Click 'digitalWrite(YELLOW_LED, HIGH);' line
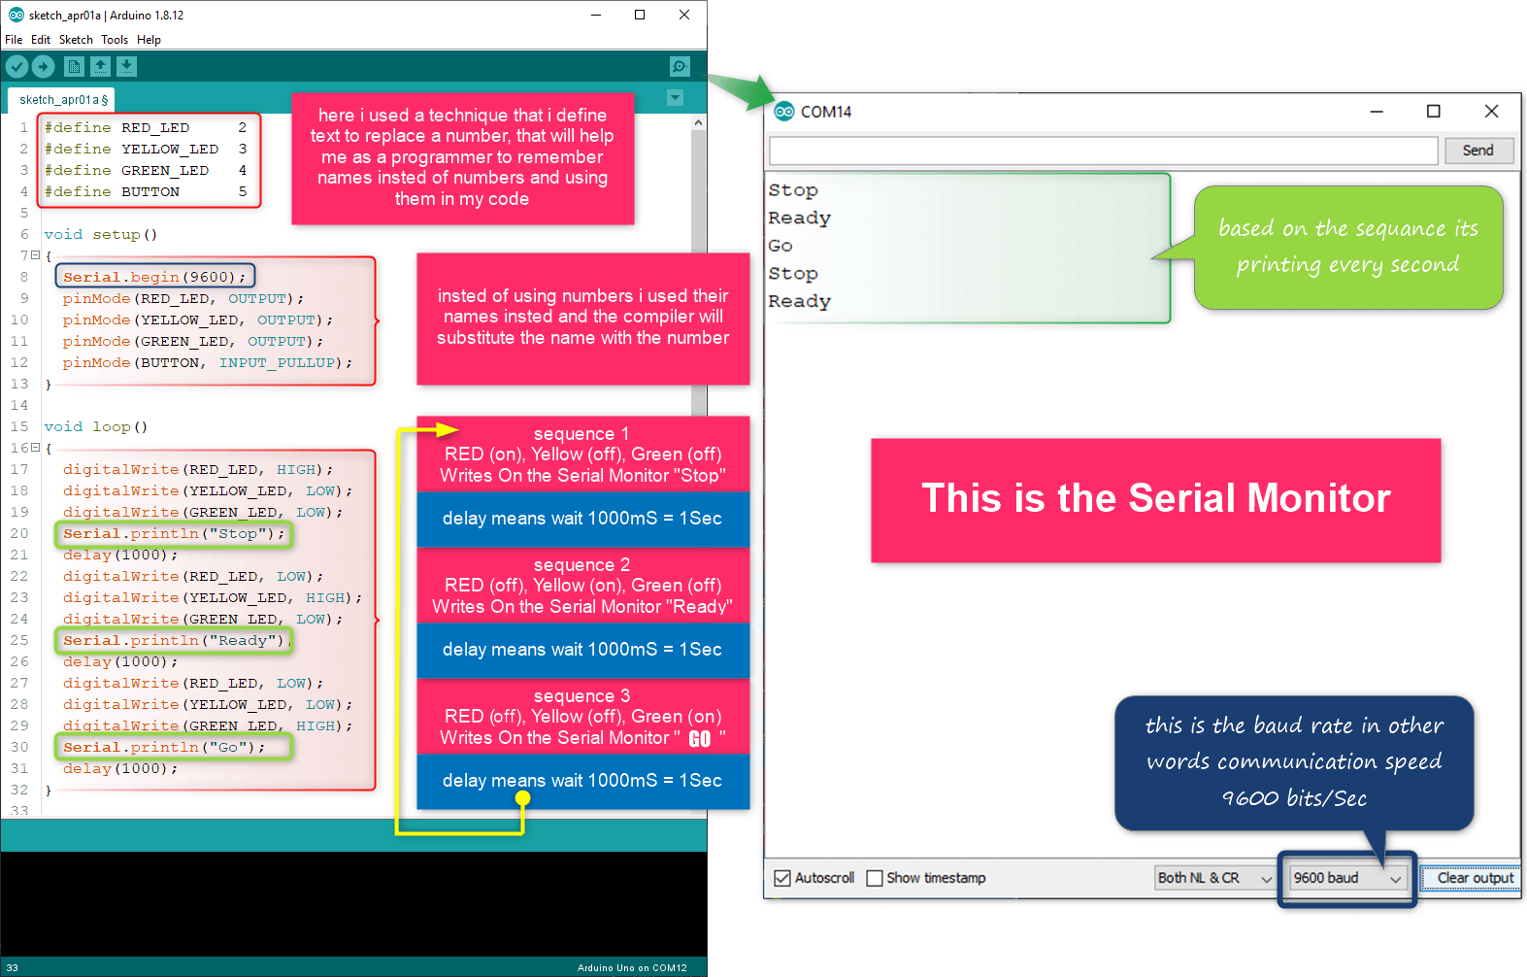The image size is (1527, 977). [213, 597]
